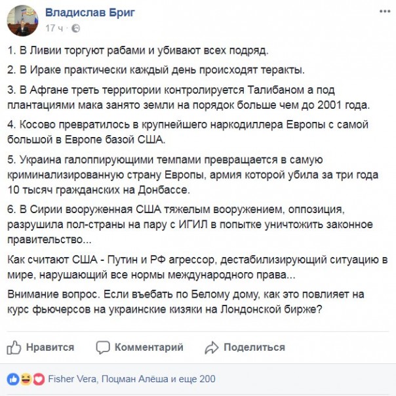Viewport: 396px width, 396px height.
Task: Click the laughing haha reaction icon
Action: pyautogui.click(x=25, y=379)
